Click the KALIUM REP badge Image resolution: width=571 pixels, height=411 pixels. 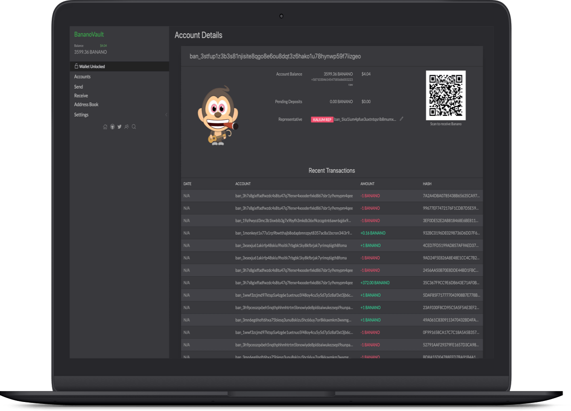322,120
